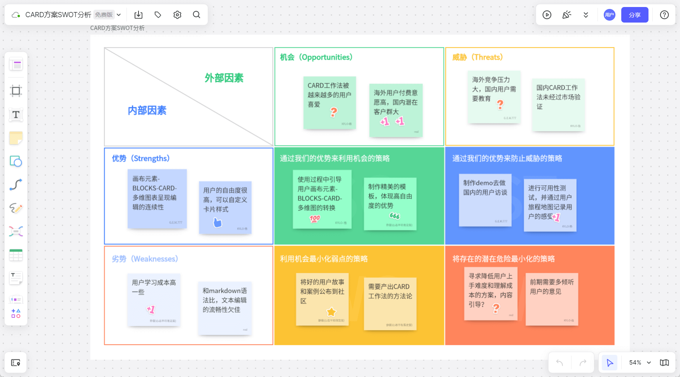Select the sticky note 海外竞争压力大

494,97
